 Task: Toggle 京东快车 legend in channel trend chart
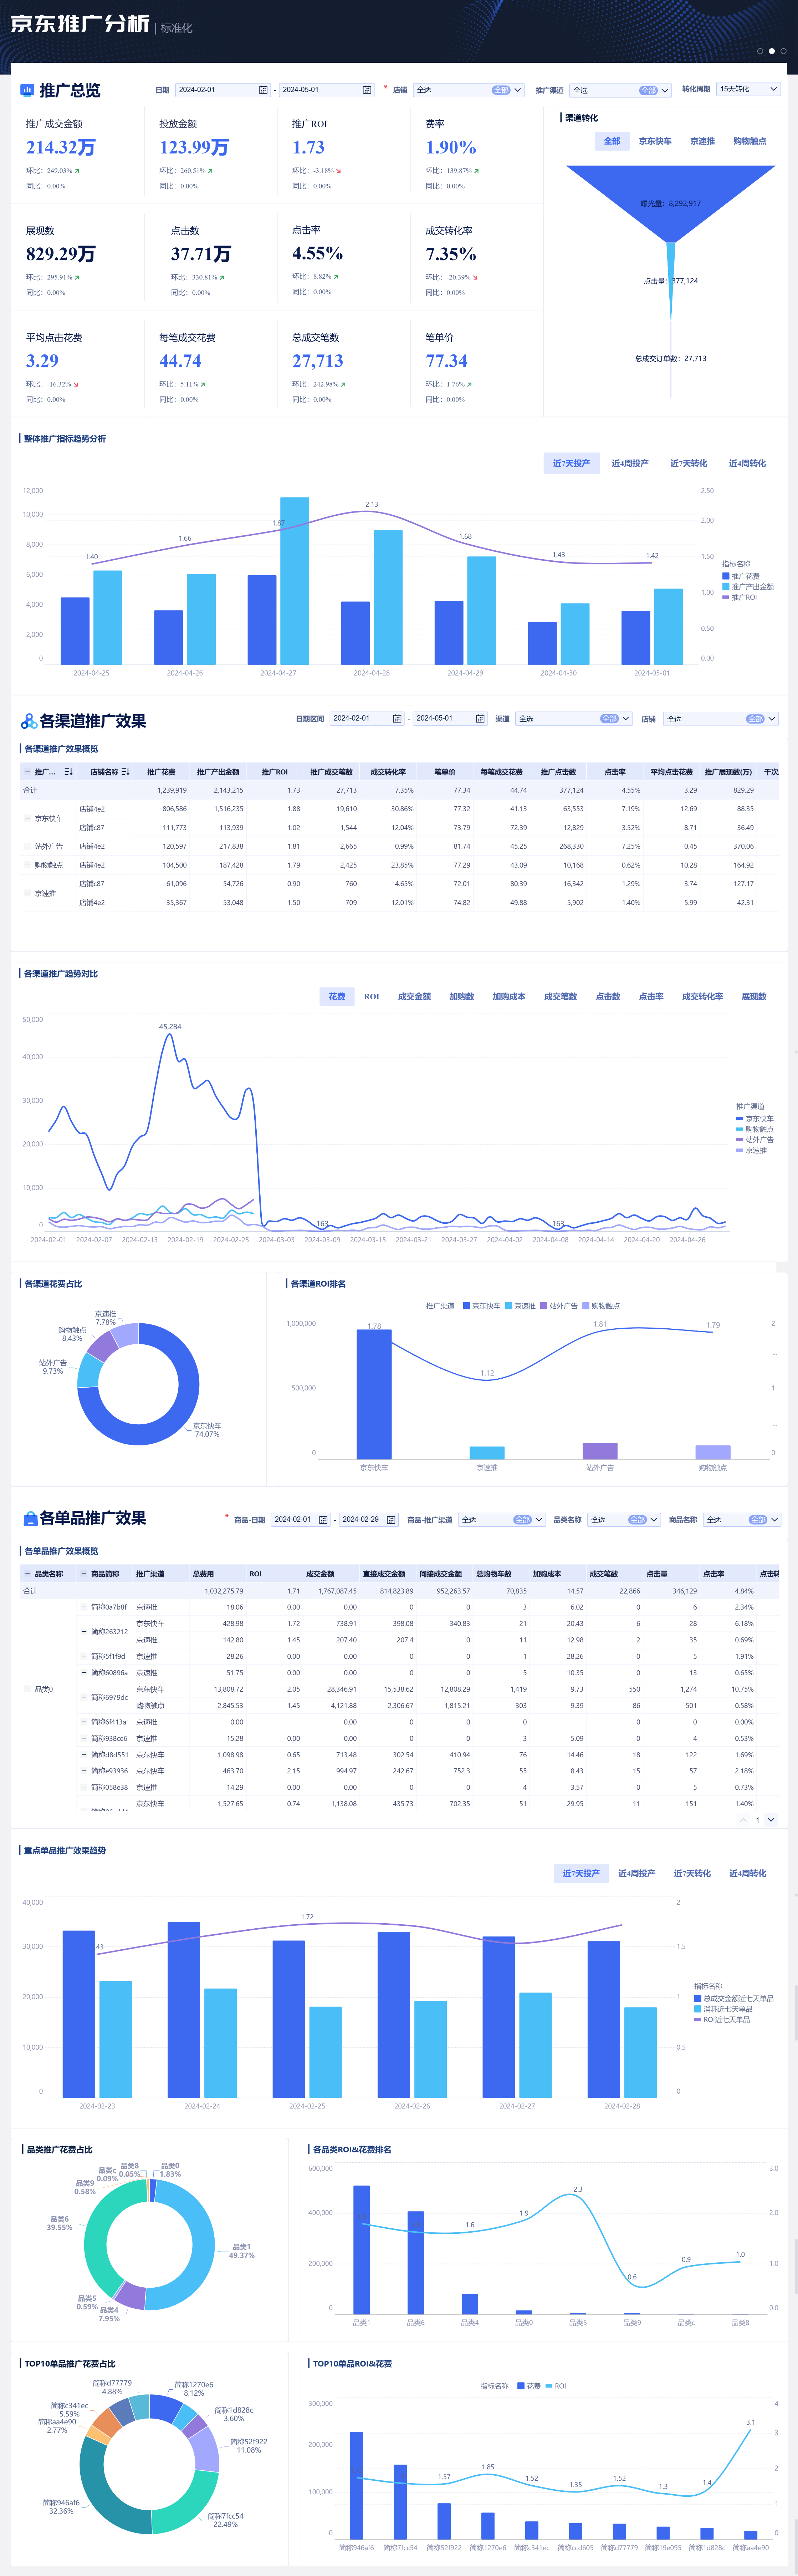pyautogui.click(x=755, y=1119)
